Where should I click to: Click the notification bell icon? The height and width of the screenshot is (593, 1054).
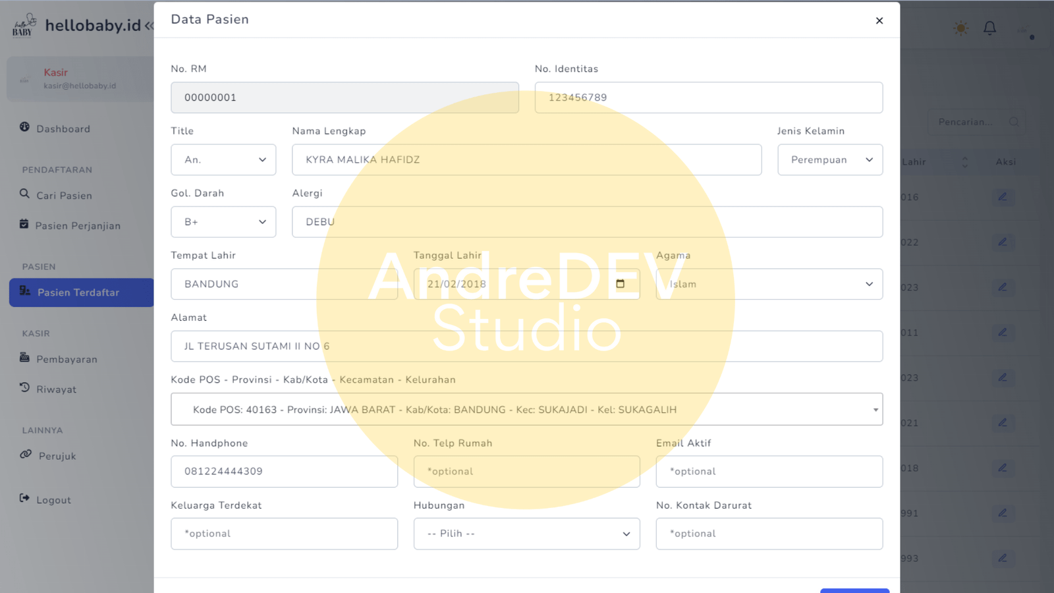(989, 28)
